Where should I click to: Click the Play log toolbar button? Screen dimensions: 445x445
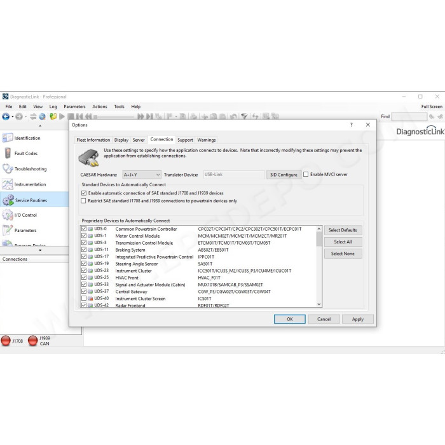[62, 116]
